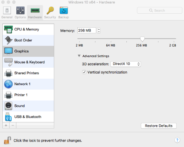Viewport: 184px width, 147px height.
Task: Toggle Vertical synchronization checkbox
Action: point(84,72)
